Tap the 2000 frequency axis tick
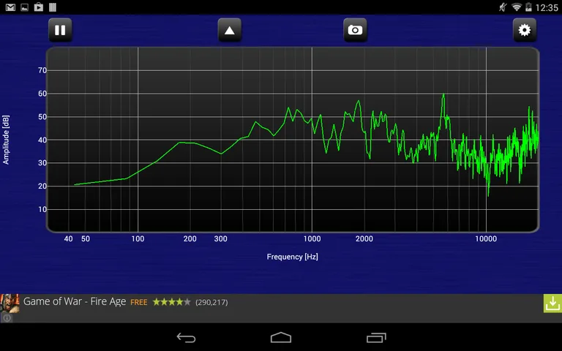The height and width of the screenshot is (351, 562). click(364, 239)
